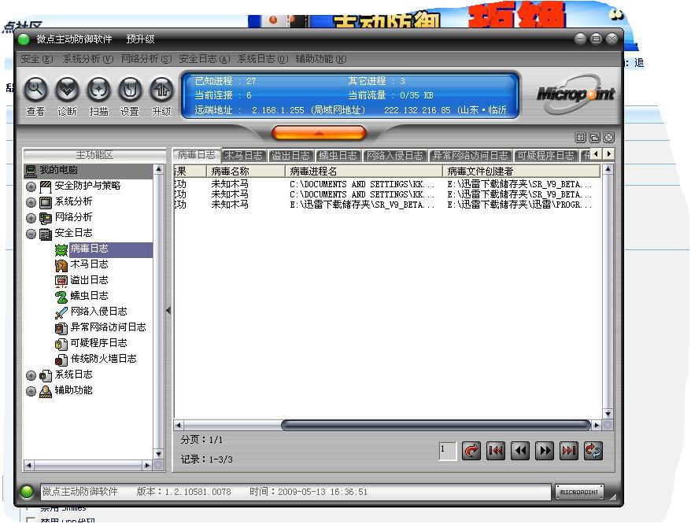Collapse the 安全日志 tree node
Screen dimensions: 691x524
click(31, 234)
